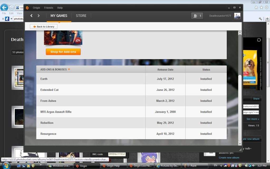Click the Internet Explorer back arrow

click(4, 7)
